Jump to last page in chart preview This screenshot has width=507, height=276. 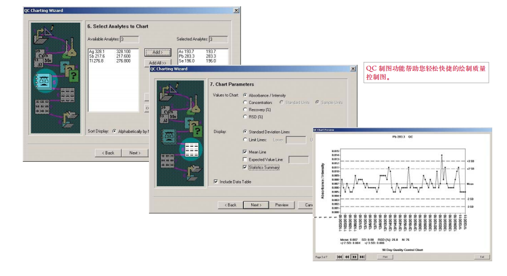362,257
